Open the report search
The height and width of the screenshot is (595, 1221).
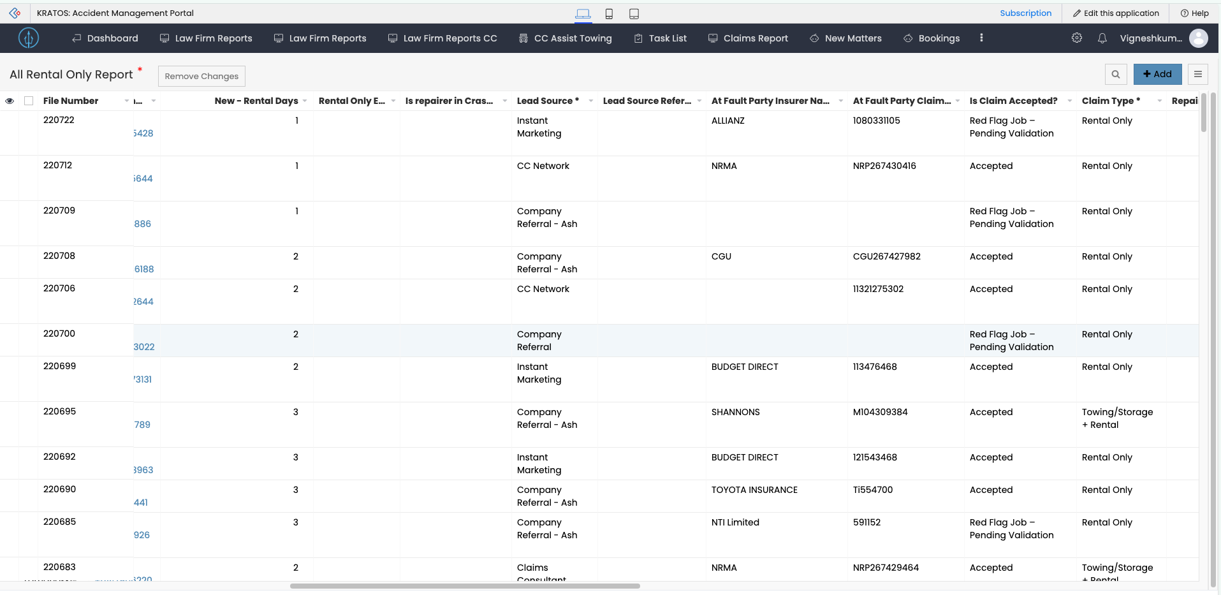coord(1116,74)
